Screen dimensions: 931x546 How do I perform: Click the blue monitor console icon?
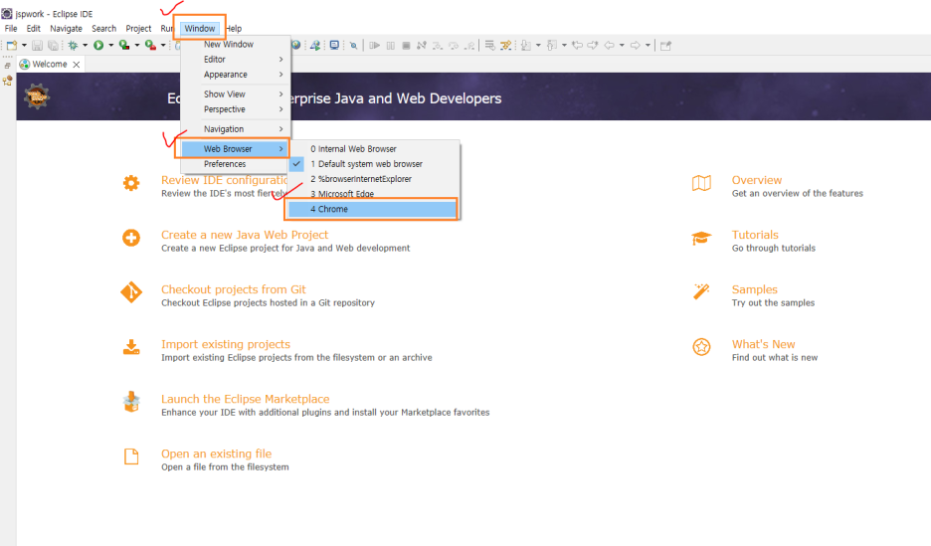(x=334, y=45)
